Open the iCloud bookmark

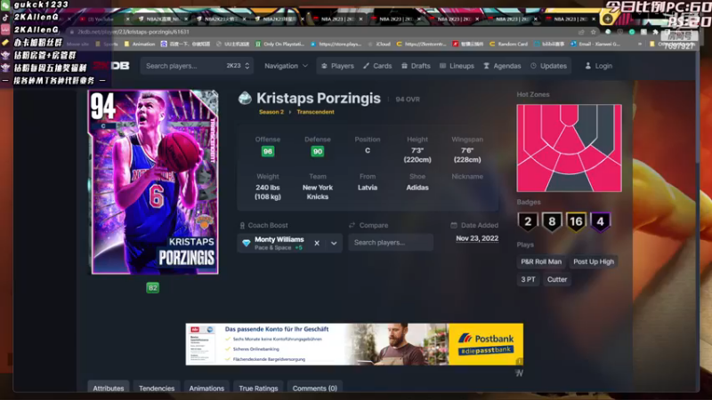(380, 44)
